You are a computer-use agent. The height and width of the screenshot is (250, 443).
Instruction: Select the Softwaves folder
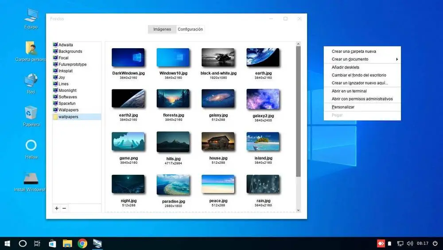[x=77, y=97]
